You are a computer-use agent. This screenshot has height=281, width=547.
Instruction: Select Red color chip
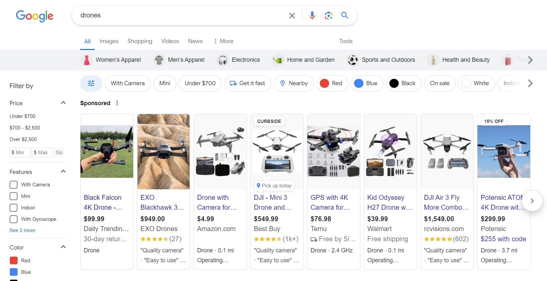point(332,83)
